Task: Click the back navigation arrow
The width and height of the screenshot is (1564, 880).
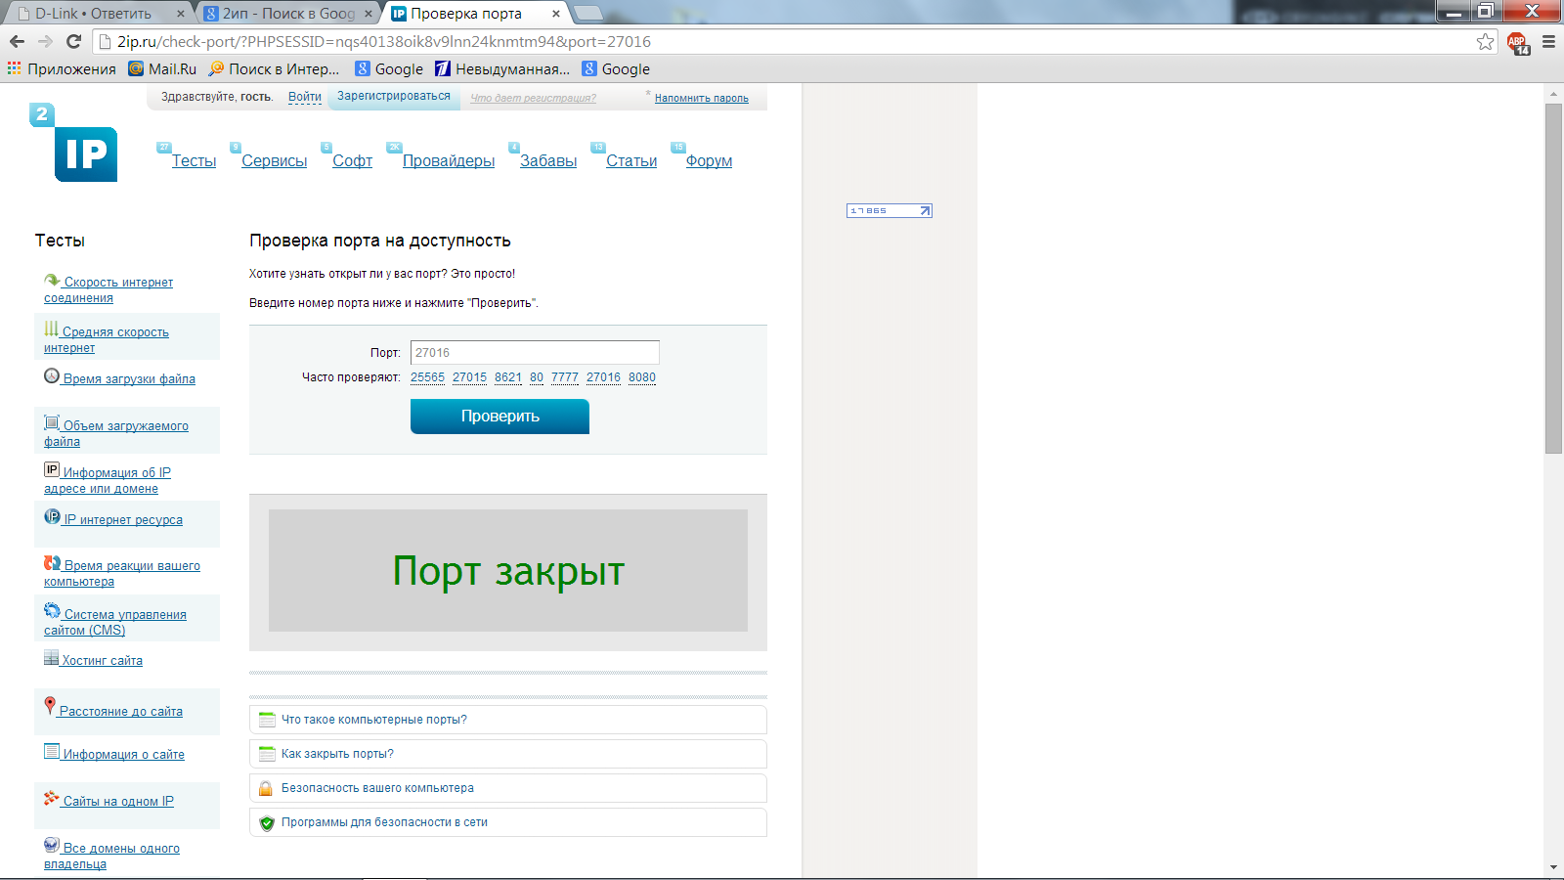Action: pyautogui.click(x=17, y=41)
